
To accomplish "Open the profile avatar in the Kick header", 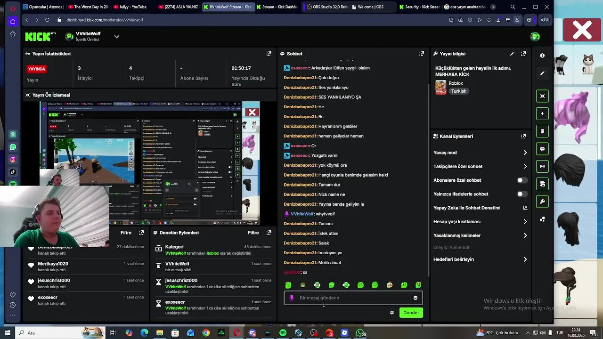I will (x=535, y=37).
